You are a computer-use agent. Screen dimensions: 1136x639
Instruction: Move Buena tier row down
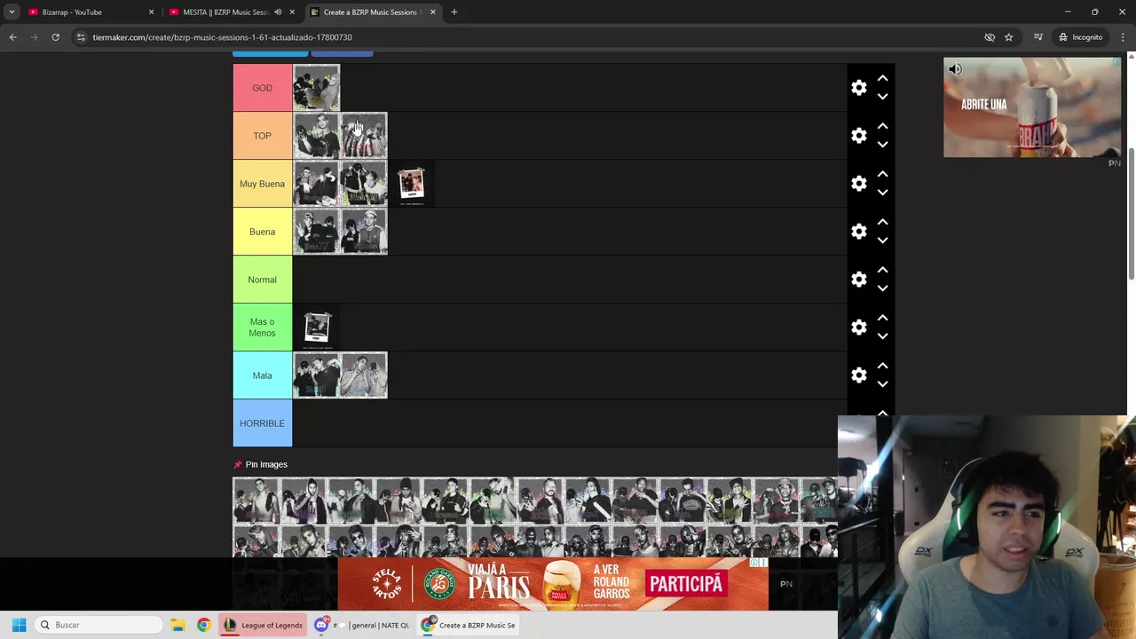click(x=882, y=241)
